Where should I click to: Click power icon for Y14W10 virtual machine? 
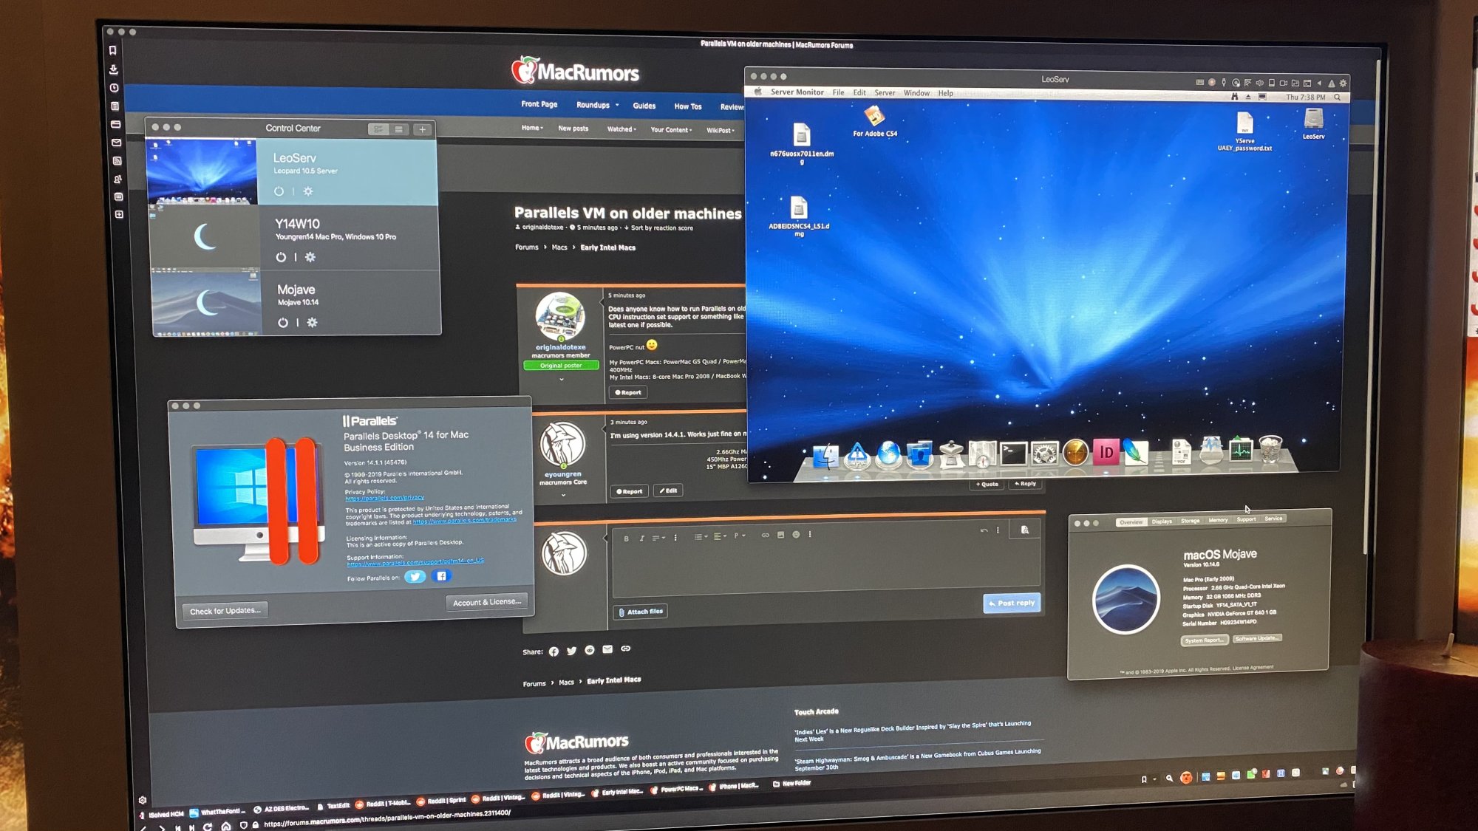click(281, 257)
